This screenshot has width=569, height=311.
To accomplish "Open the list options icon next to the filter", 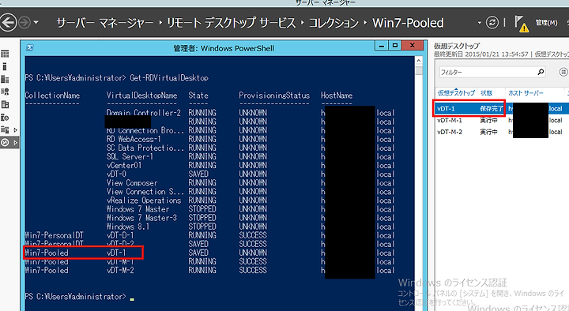I will point(563,72).
